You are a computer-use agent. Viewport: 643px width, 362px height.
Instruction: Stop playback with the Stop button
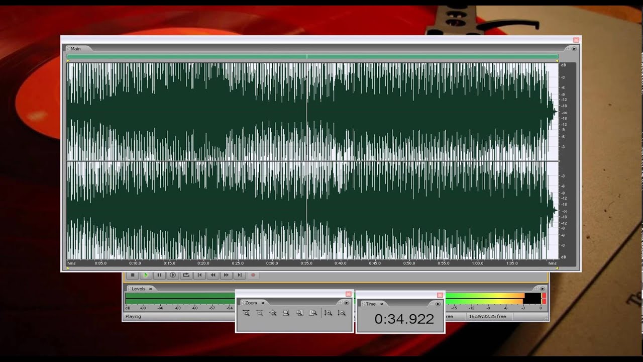(133, 275)
